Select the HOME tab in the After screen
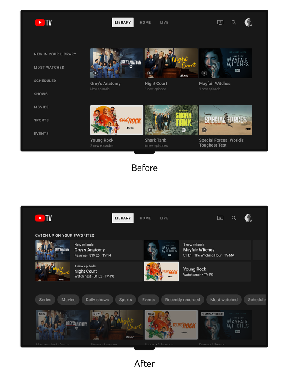This screenshot has width=288, height=375. click(145, 218)
